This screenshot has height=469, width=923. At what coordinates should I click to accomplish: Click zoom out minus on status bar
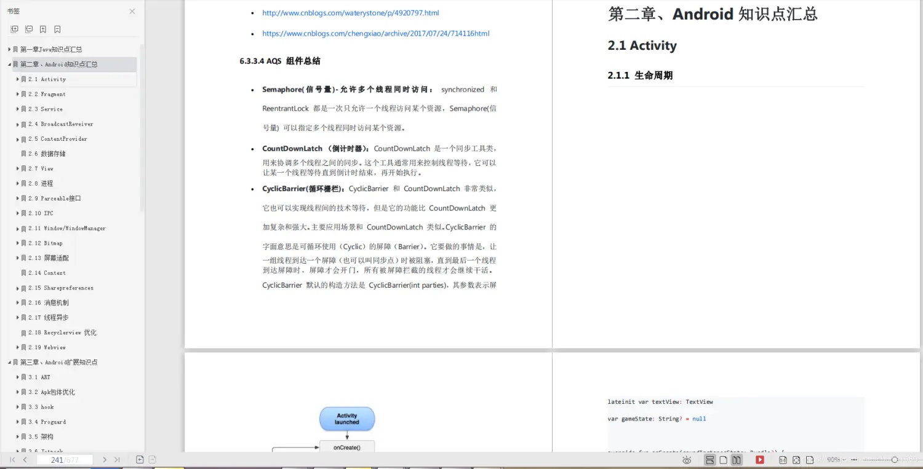(x=854, y=460)
